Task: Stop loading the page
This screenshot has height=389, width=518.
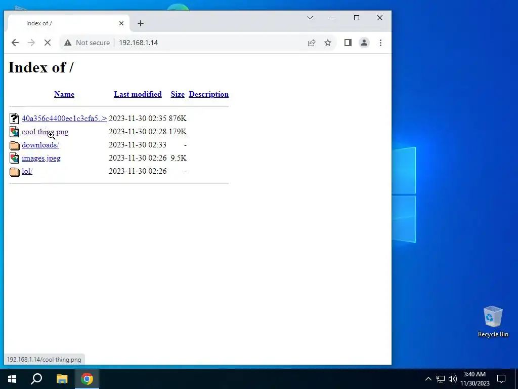Action: pos(47,43)
